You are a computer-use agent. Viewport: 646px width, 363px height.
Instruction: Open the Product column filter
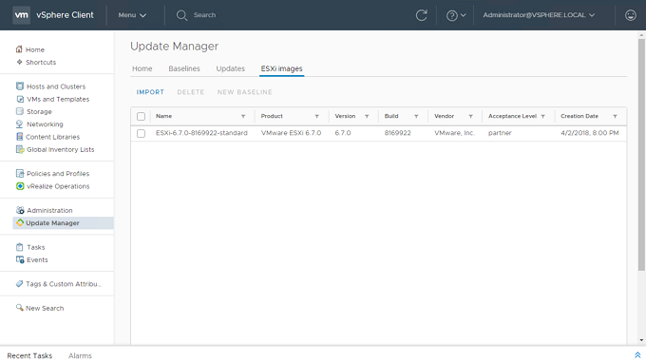point(316,116)
